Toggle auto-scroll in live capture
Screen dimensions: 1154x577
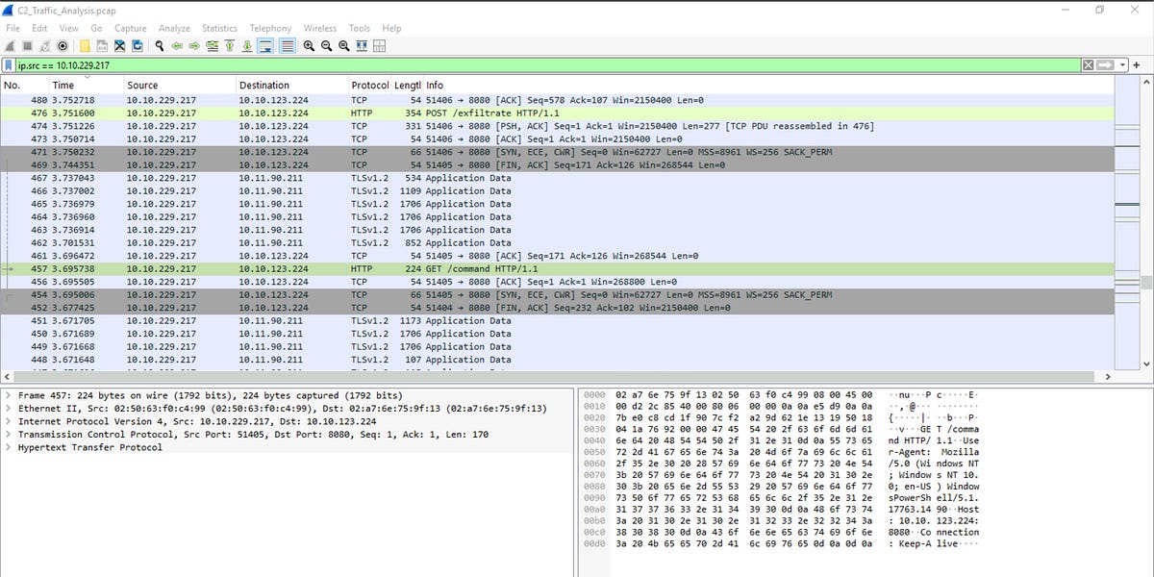[x=266, y=45]
